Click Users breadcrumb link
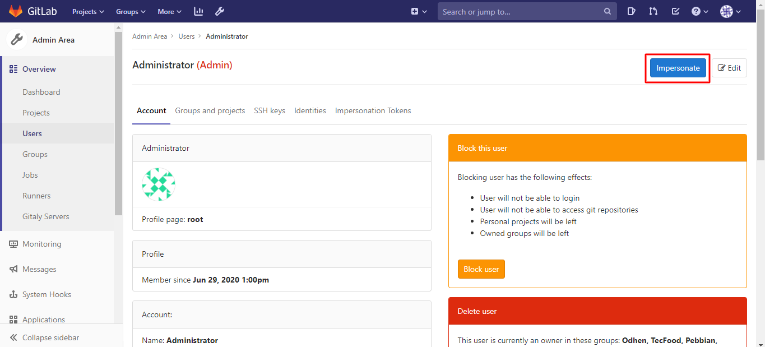The height and width of the screenshot is (347, 765). point(187,36)
